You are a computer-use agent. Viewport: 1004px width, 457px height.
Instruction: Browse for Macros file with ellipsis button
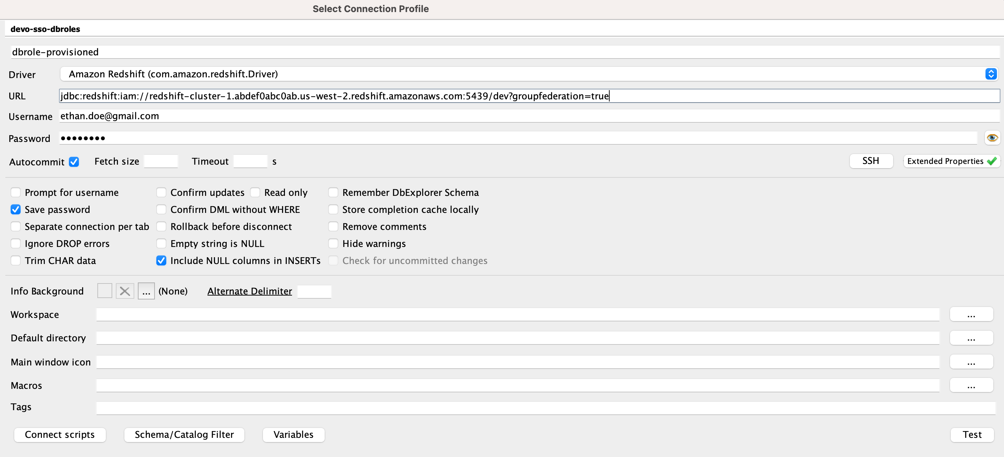tap(971, 385)
